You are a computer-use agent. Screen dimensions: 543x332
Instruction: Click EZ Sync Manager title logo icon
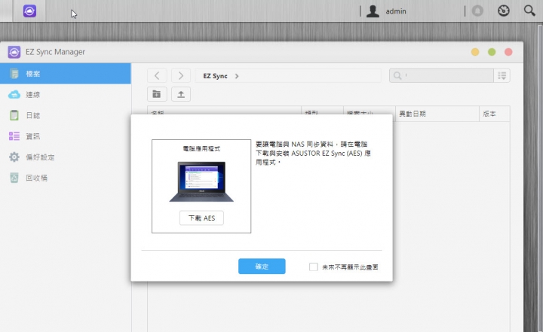14,52
